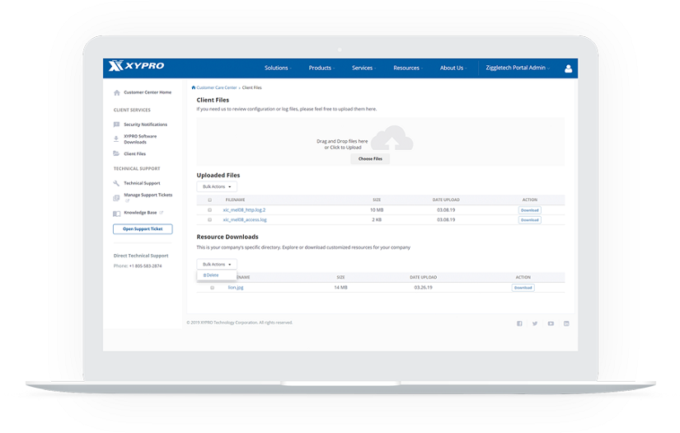Click Customer Care Center breadcrumb link
The width and height of the screenshot is (680, 433).
pyautogui.click(x=217, y=87)
